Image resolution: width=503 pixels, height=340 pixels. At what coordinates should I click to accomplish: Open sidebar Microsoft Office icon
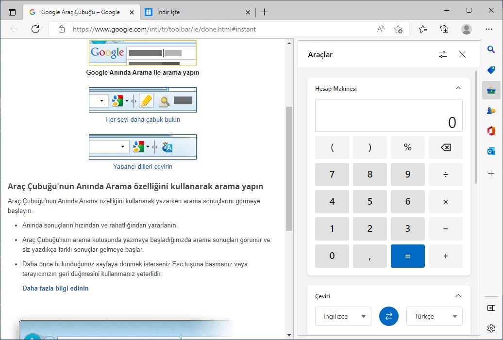pyautogui.click(x=491, y=131)
